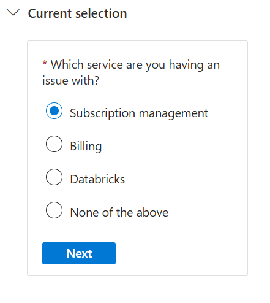Click the blue Next button
This screenshot has width=270, height=303.
click(79, 253)
